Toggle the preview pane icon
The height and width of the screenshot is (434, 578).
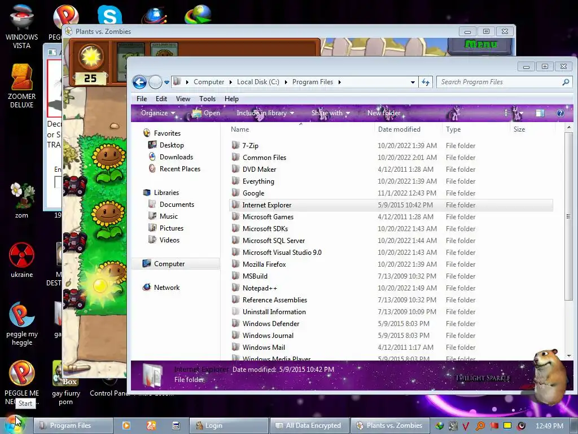[x=540, y=113]
